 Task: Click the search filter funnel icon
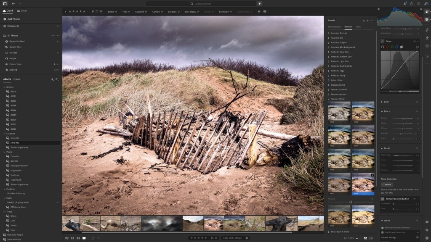(260, 3)
